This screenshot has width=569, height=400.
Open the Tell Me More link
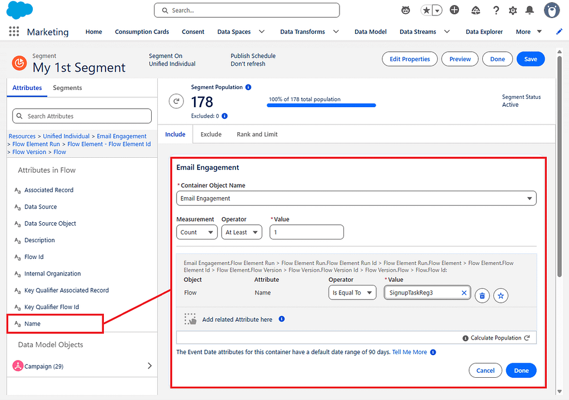(x=410, y=352)
